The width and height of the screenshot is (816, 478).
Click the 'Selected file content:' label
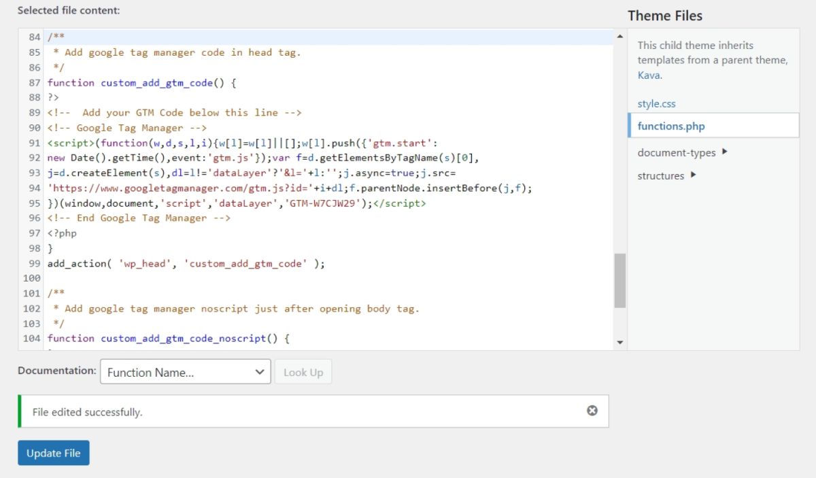point(69,11)
